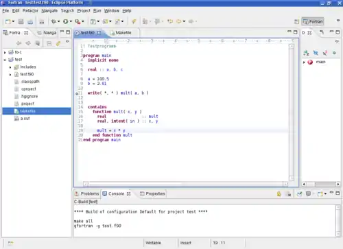Click the second Outline panel tab icon

point(322,32)
